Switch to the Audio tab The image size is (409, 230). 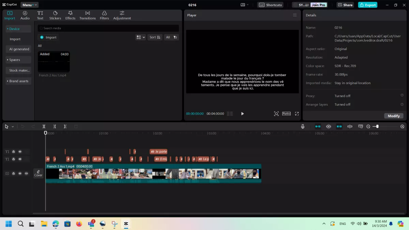click(25, 15)
